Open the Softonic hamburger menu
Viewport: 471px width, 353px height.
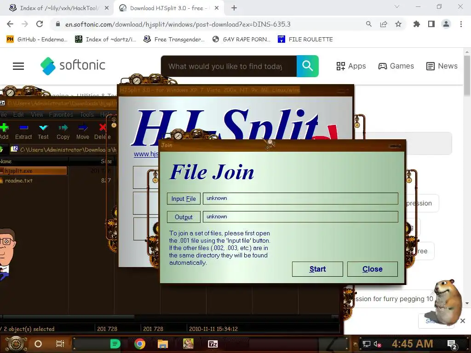(x=18, y=66)
